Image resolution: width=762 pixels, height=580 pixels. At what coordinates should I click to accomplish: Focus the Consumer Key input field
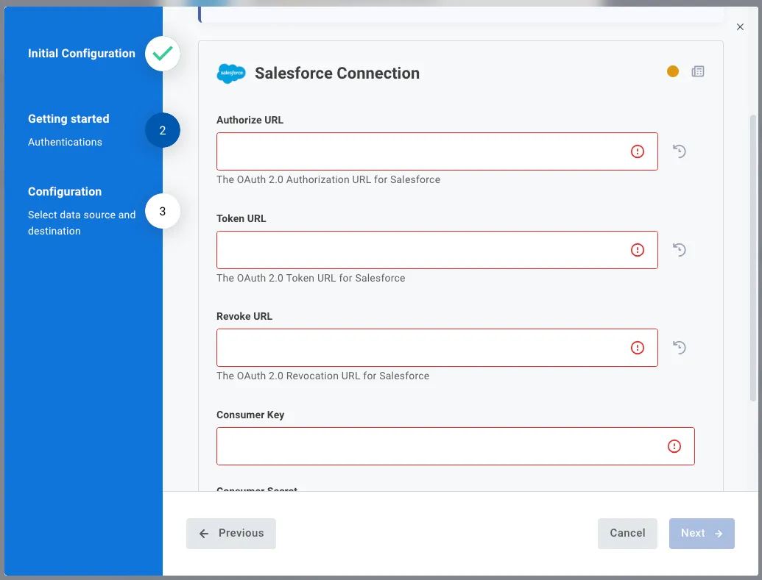(455, 446)
